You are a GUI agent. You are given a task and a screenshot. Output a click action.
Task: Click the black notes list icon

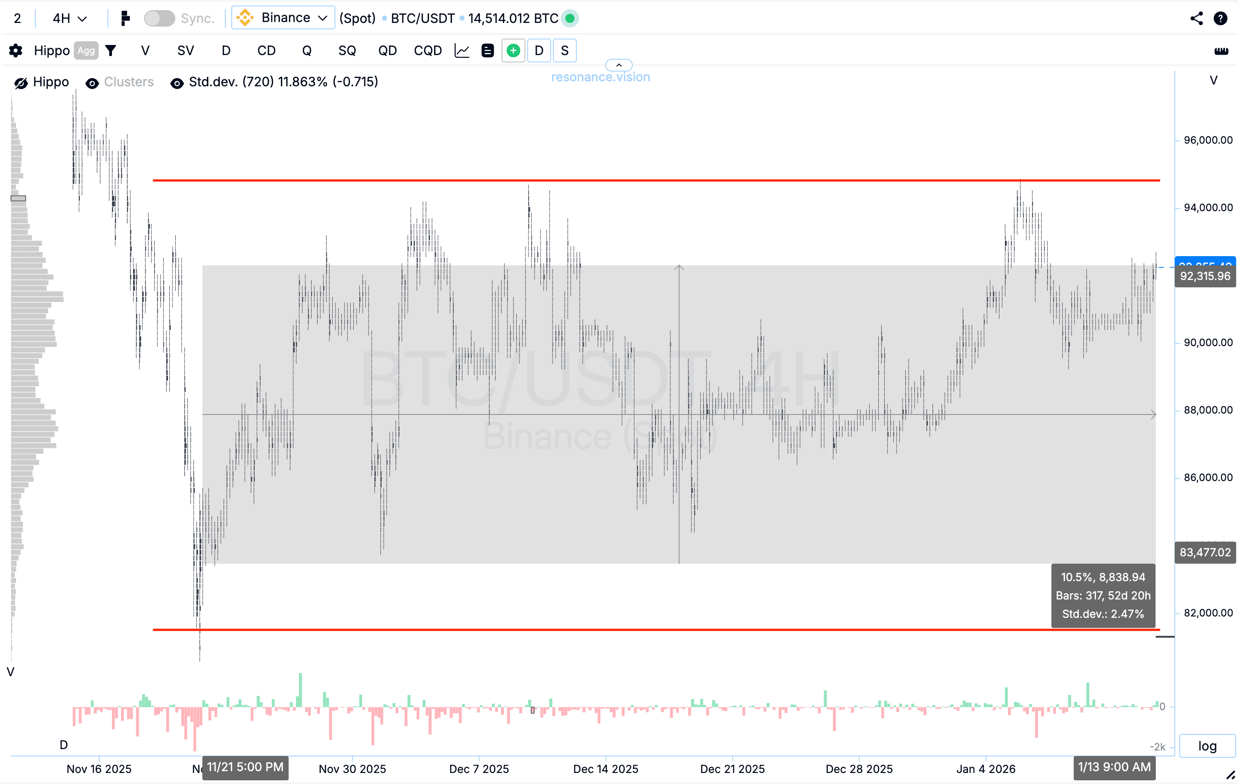[x=487, y=50]
